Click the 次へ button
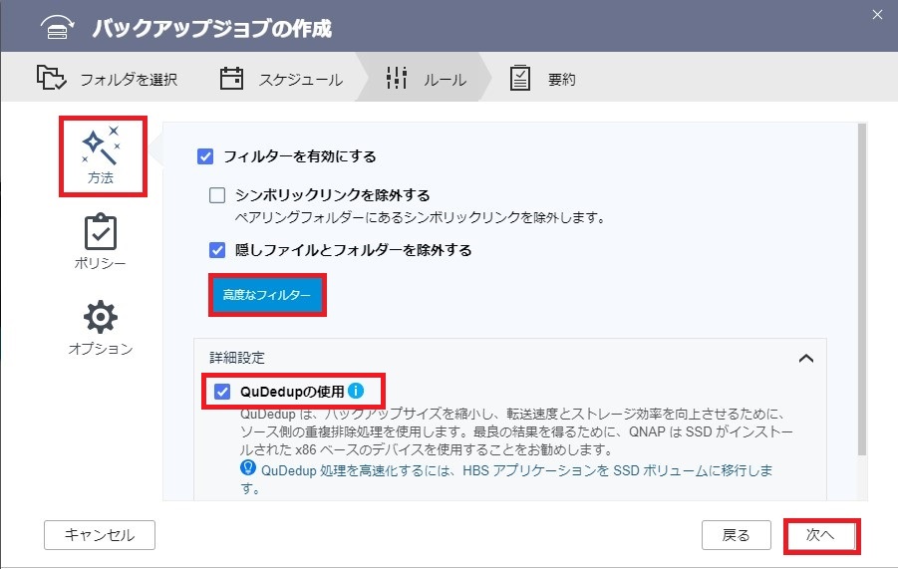898x569 pixels. pos(821,535)
